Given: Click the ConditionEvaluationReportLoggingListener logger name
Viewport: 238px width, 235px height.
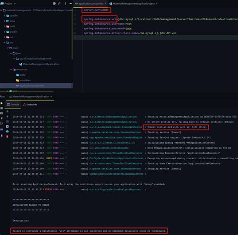Looking at the screenshot, I should pos(116,174).
